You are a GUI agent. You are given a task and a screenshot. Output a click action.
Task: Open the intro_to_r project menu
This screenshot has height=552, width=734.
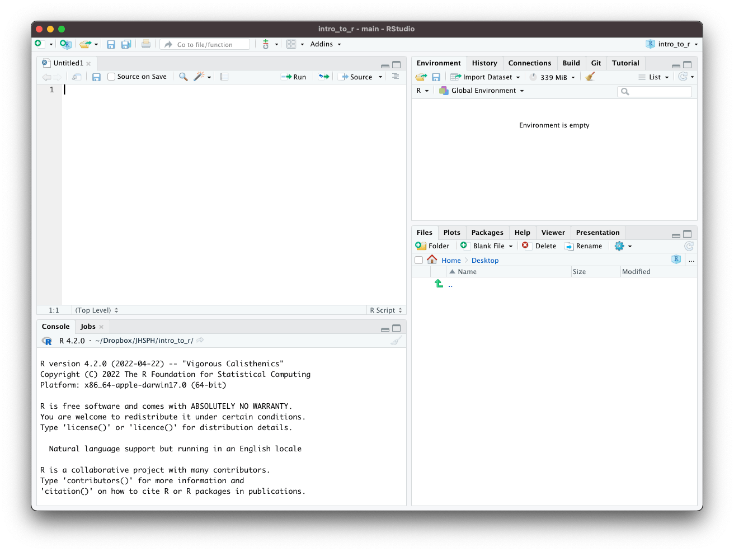click(671, 44)
